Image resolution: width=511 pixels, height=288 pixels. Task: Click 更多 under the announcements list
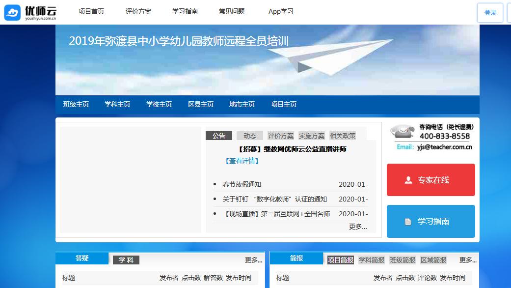(x=358, y=227)
